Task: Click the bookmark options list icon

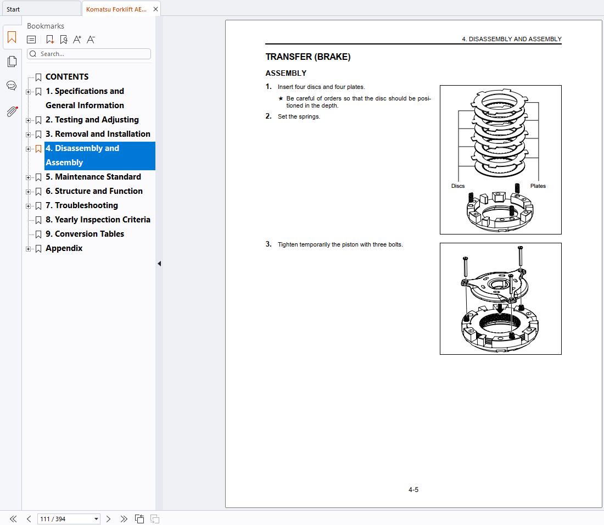Action: point(32,40)
